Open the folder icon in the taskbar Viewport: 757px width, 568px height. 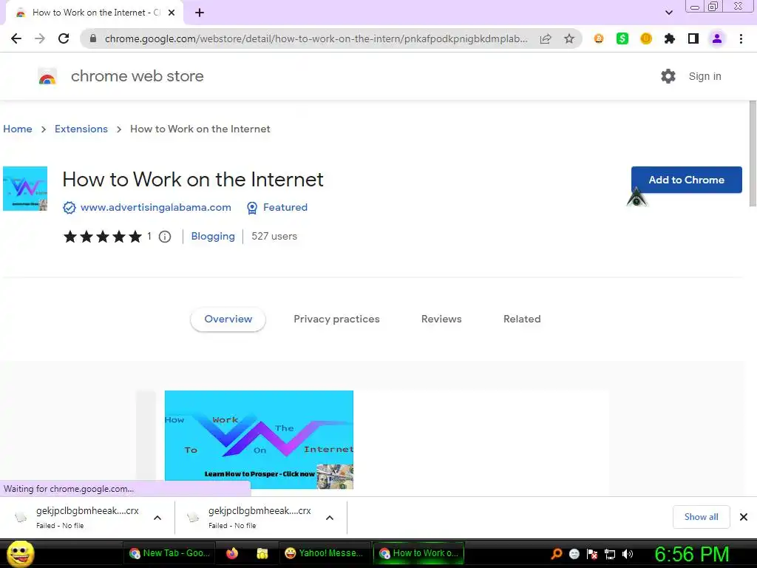click(x=262, y=553)
